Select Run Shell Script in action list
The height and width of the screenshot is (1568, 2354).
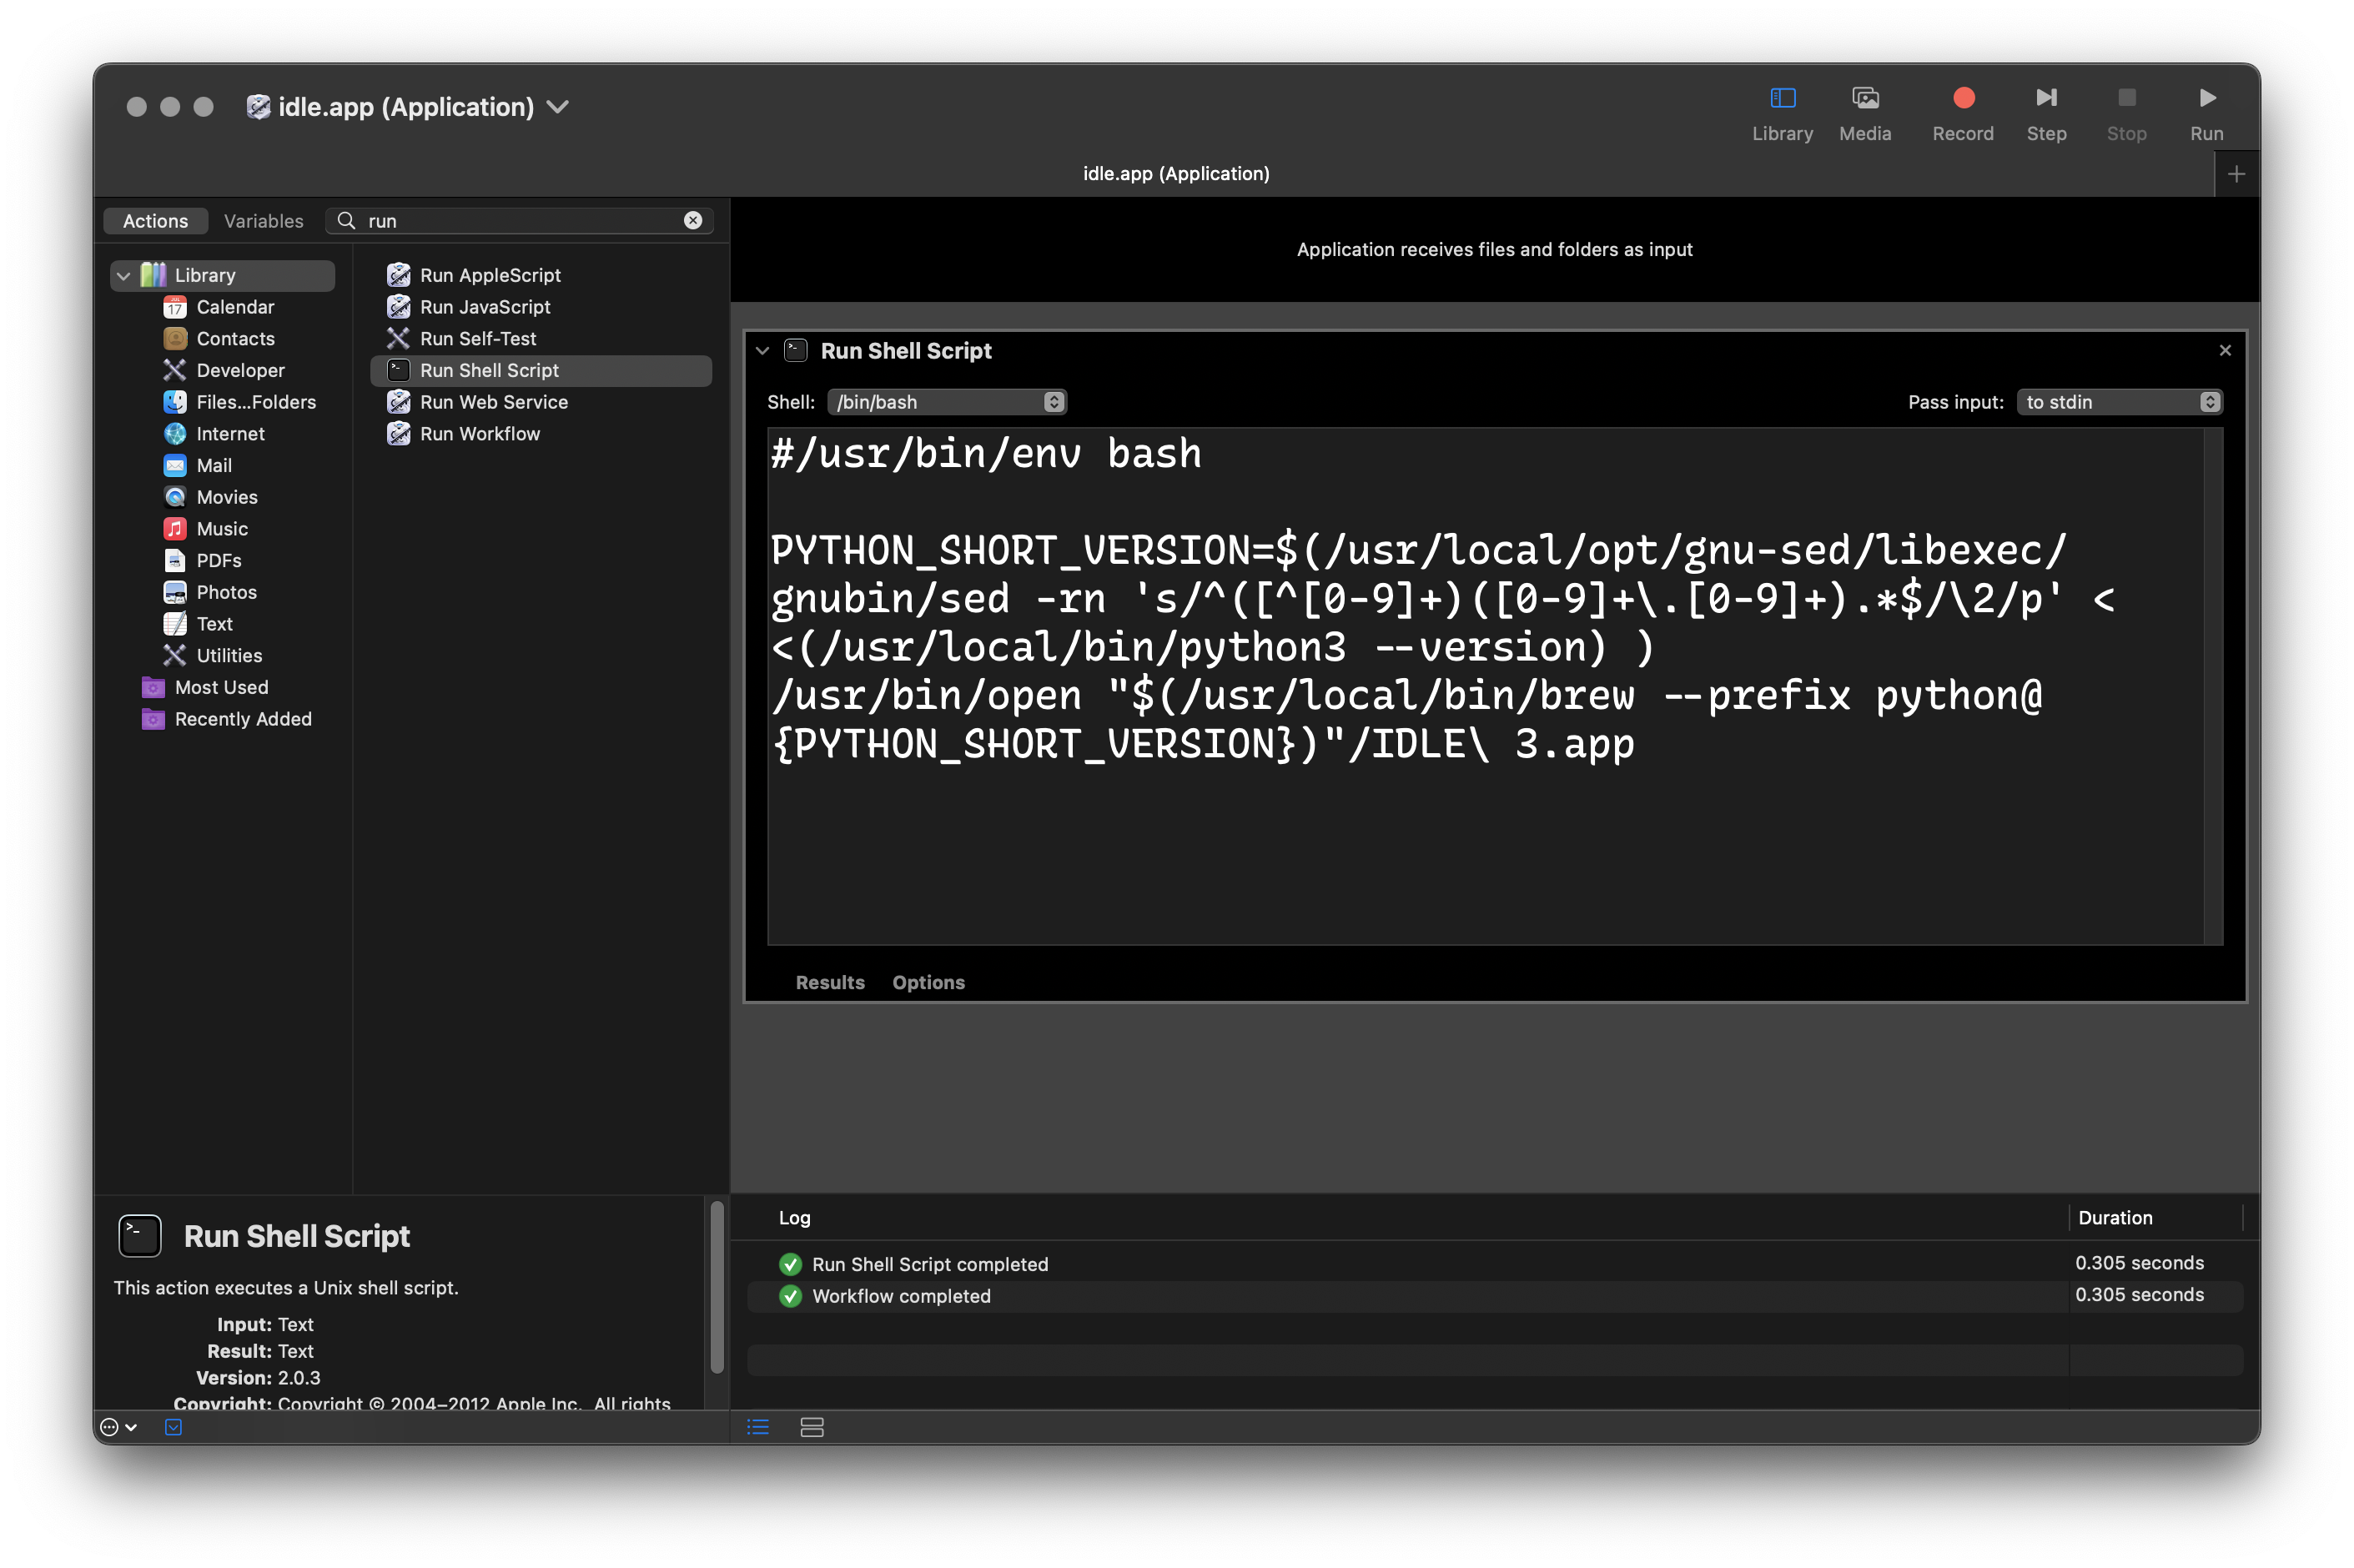tap(540, 370)
